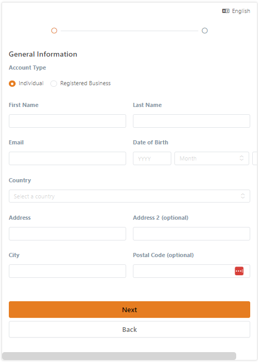This screenshot has height=362, width=258.
Task: Click the Month dropdown chevron arrows
Action: pyautogui.click(x=241, y=158)
